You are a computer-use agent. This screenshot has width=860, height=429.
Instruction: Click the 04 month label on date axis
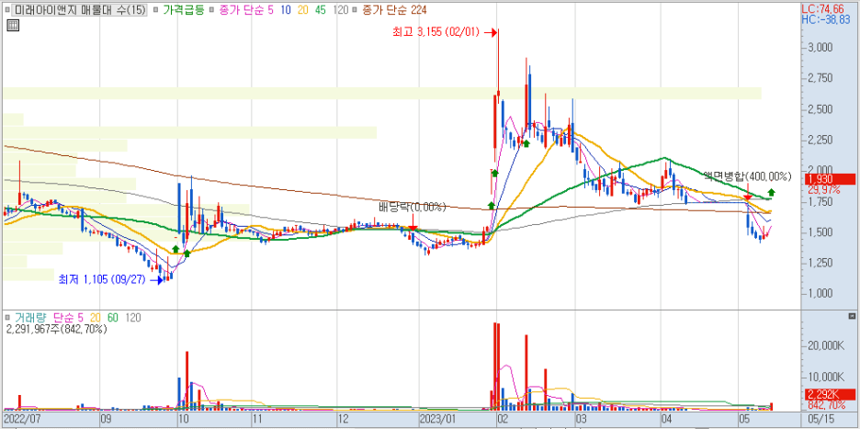coord(666,419)
